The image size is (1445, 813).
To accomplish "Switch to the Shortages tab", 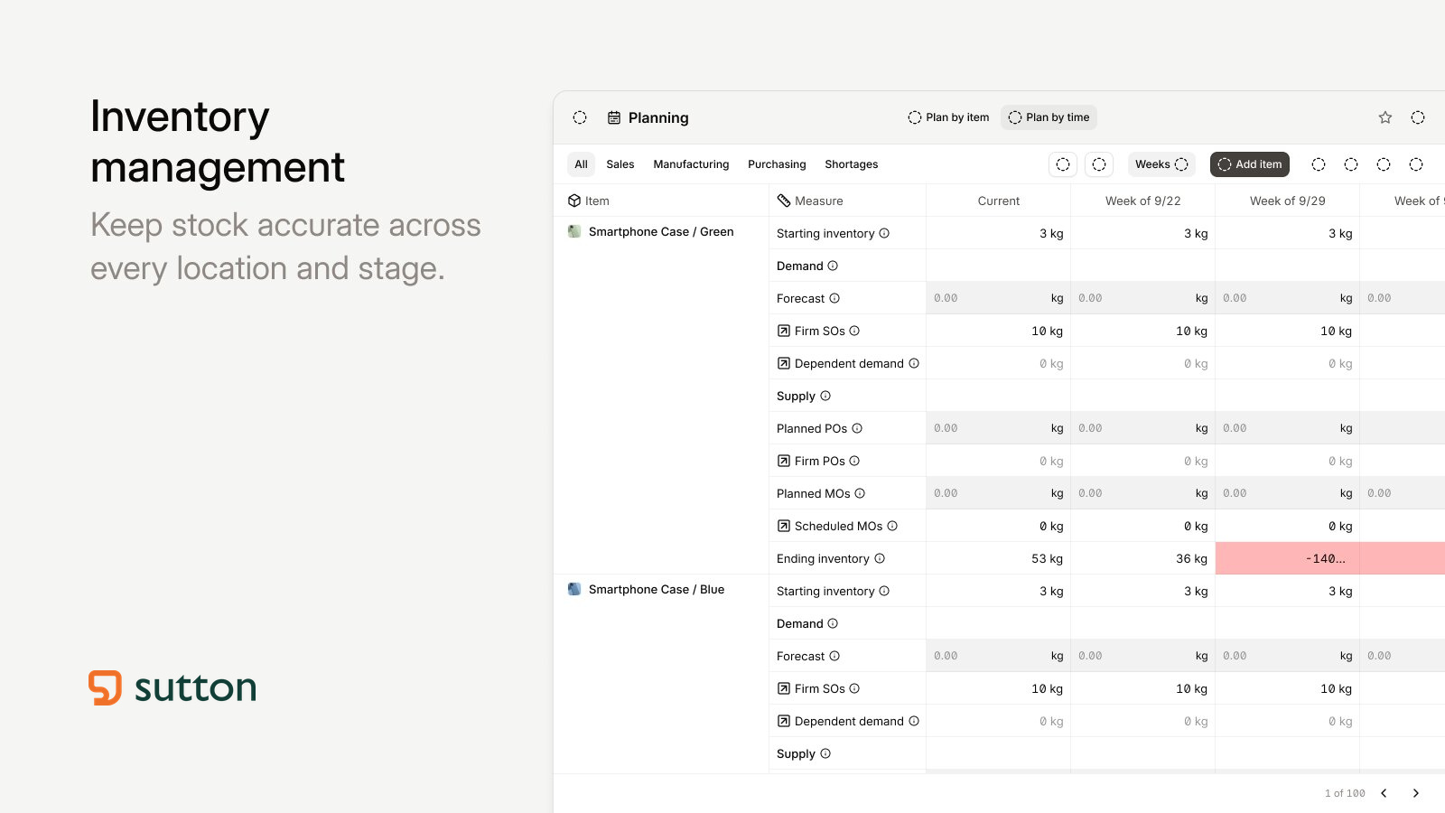I will (851, 164).
